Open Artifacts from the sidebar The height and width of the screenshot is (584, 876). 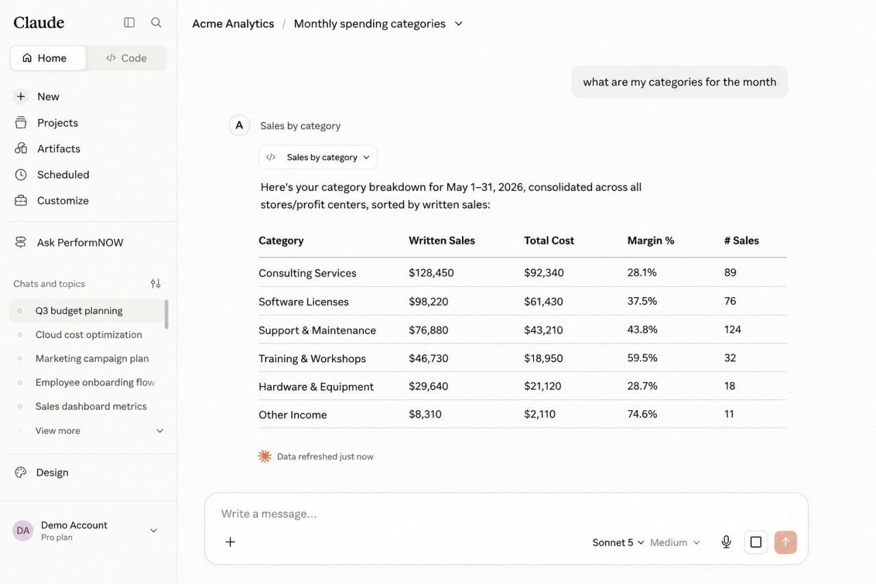(x=58, y=149)
